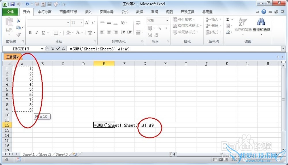Click the Insert cells button
288x165 pixels.
point(214,20)
